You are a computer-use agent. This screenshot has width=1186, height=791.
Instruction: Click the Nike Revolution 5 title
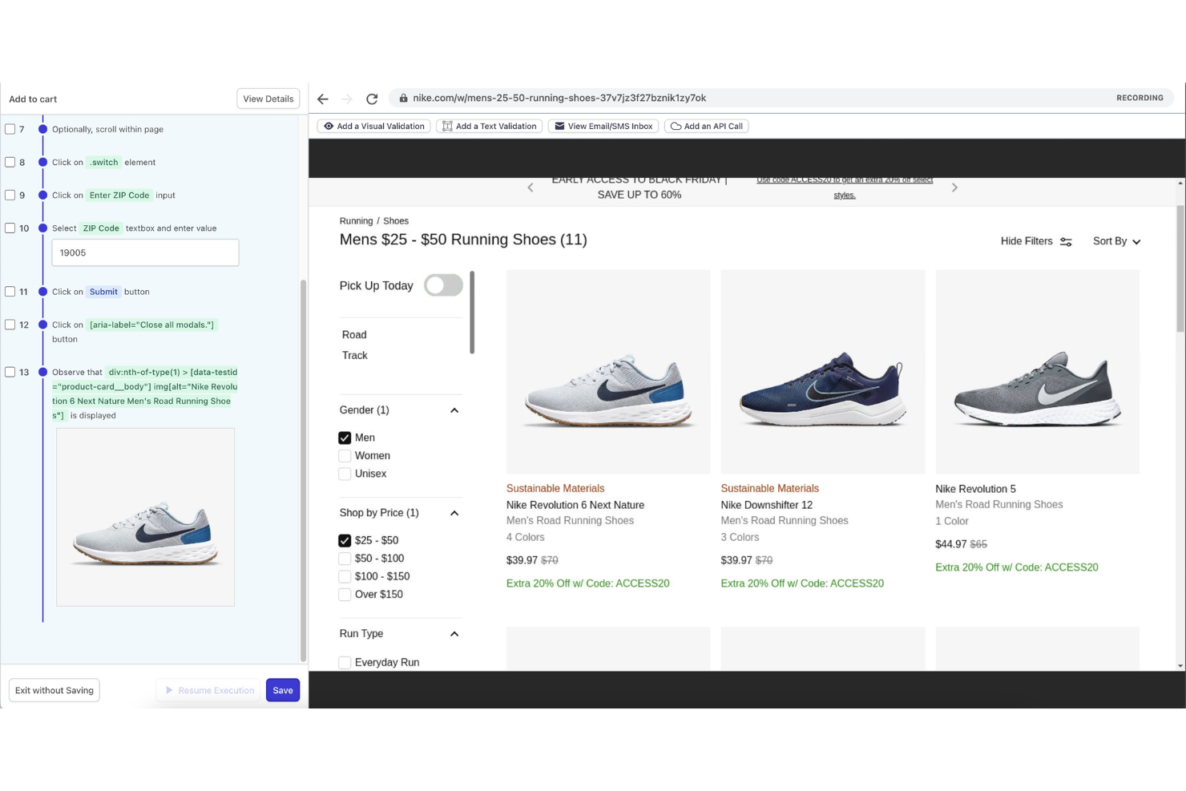pyautogui.click(x=975, y=489)
